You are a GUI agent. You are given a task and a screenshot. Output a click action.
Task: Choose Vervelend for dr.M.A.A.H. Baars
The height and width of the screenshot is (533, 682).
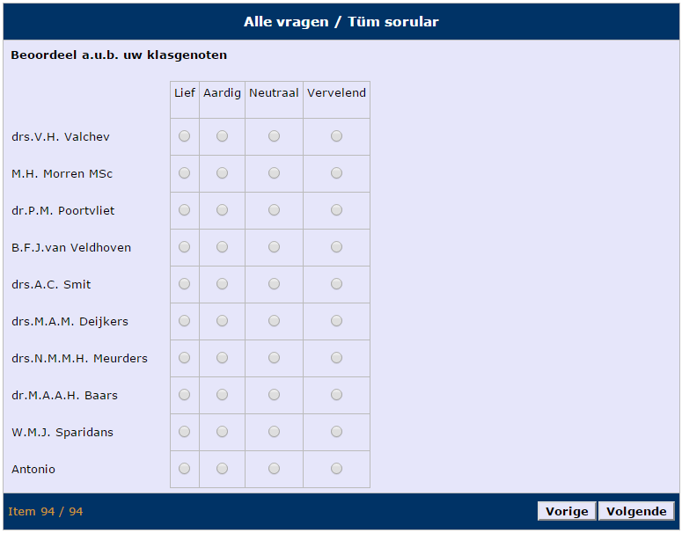point(336,395)
